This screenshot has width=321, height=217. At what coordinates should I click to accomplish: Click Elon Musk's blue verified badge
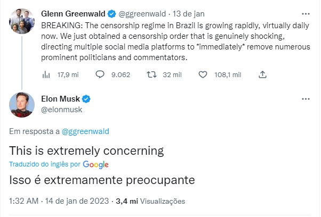[x=85, y=99]
